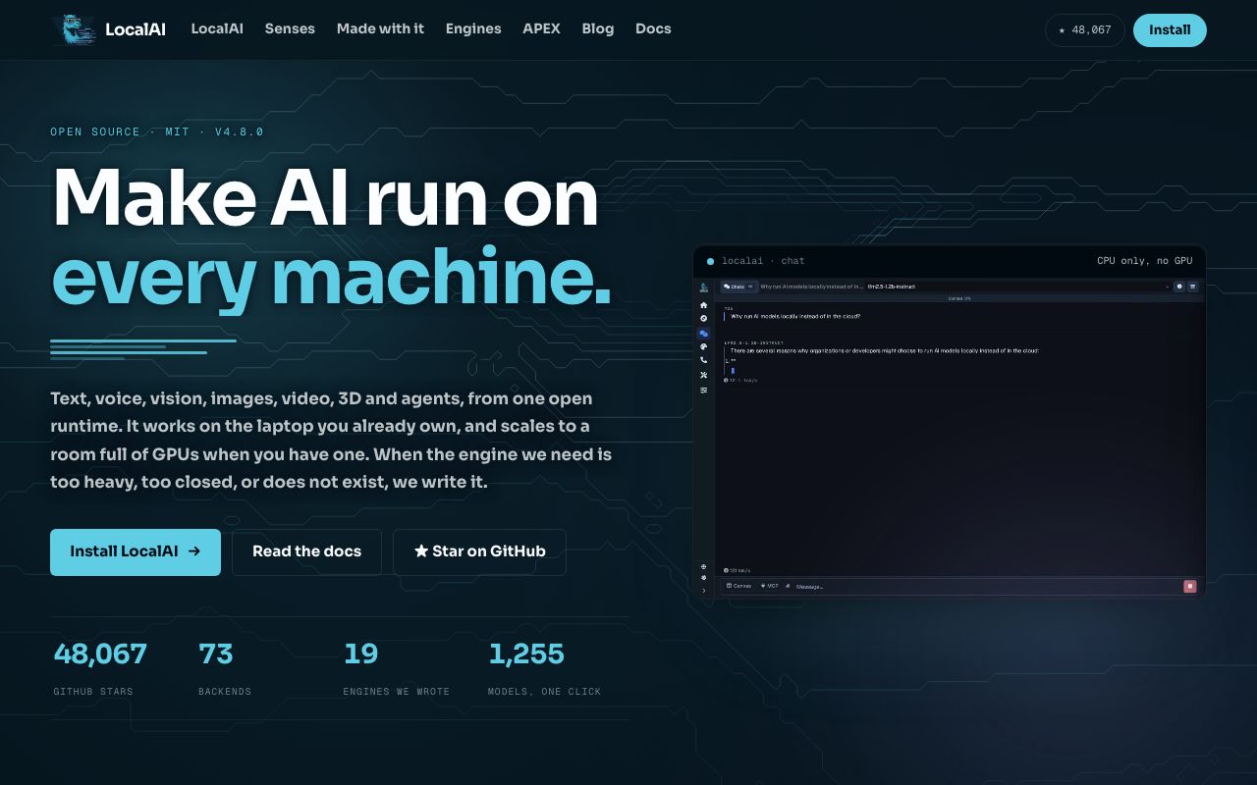
Task: Click the mascot logo atop chat sidebar
Action: click(703, 288)
